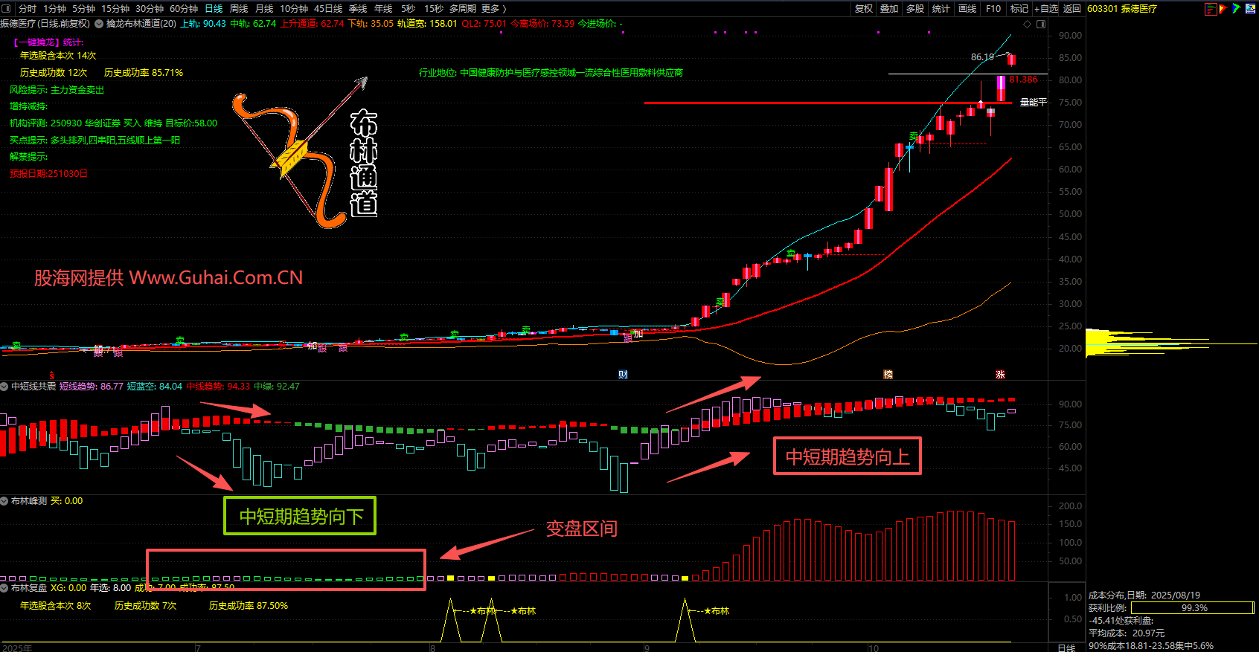Expand the 更多 periods menu
The height and width of the screenshot is (652, 1259).
[x=493, y=9]
